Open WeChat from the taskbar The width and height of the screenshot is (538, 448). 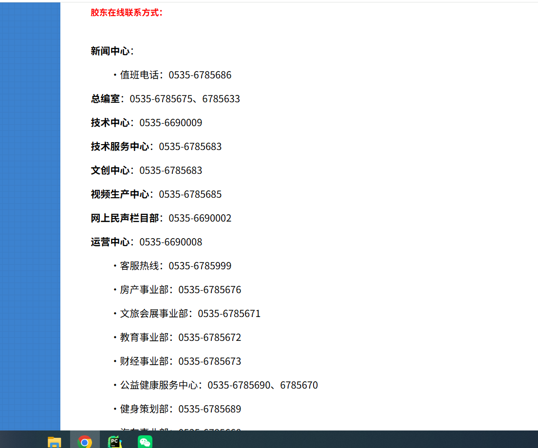tap(145, 442)
